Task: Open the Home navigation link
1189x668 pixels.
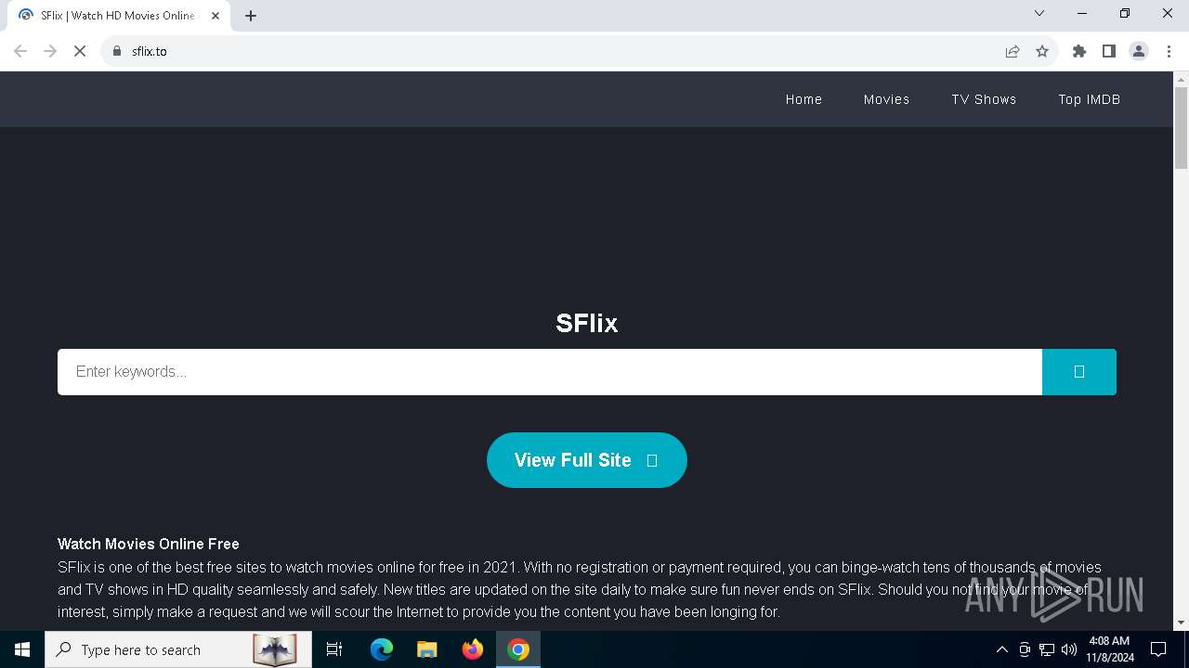Action: [x=804, y=99]
